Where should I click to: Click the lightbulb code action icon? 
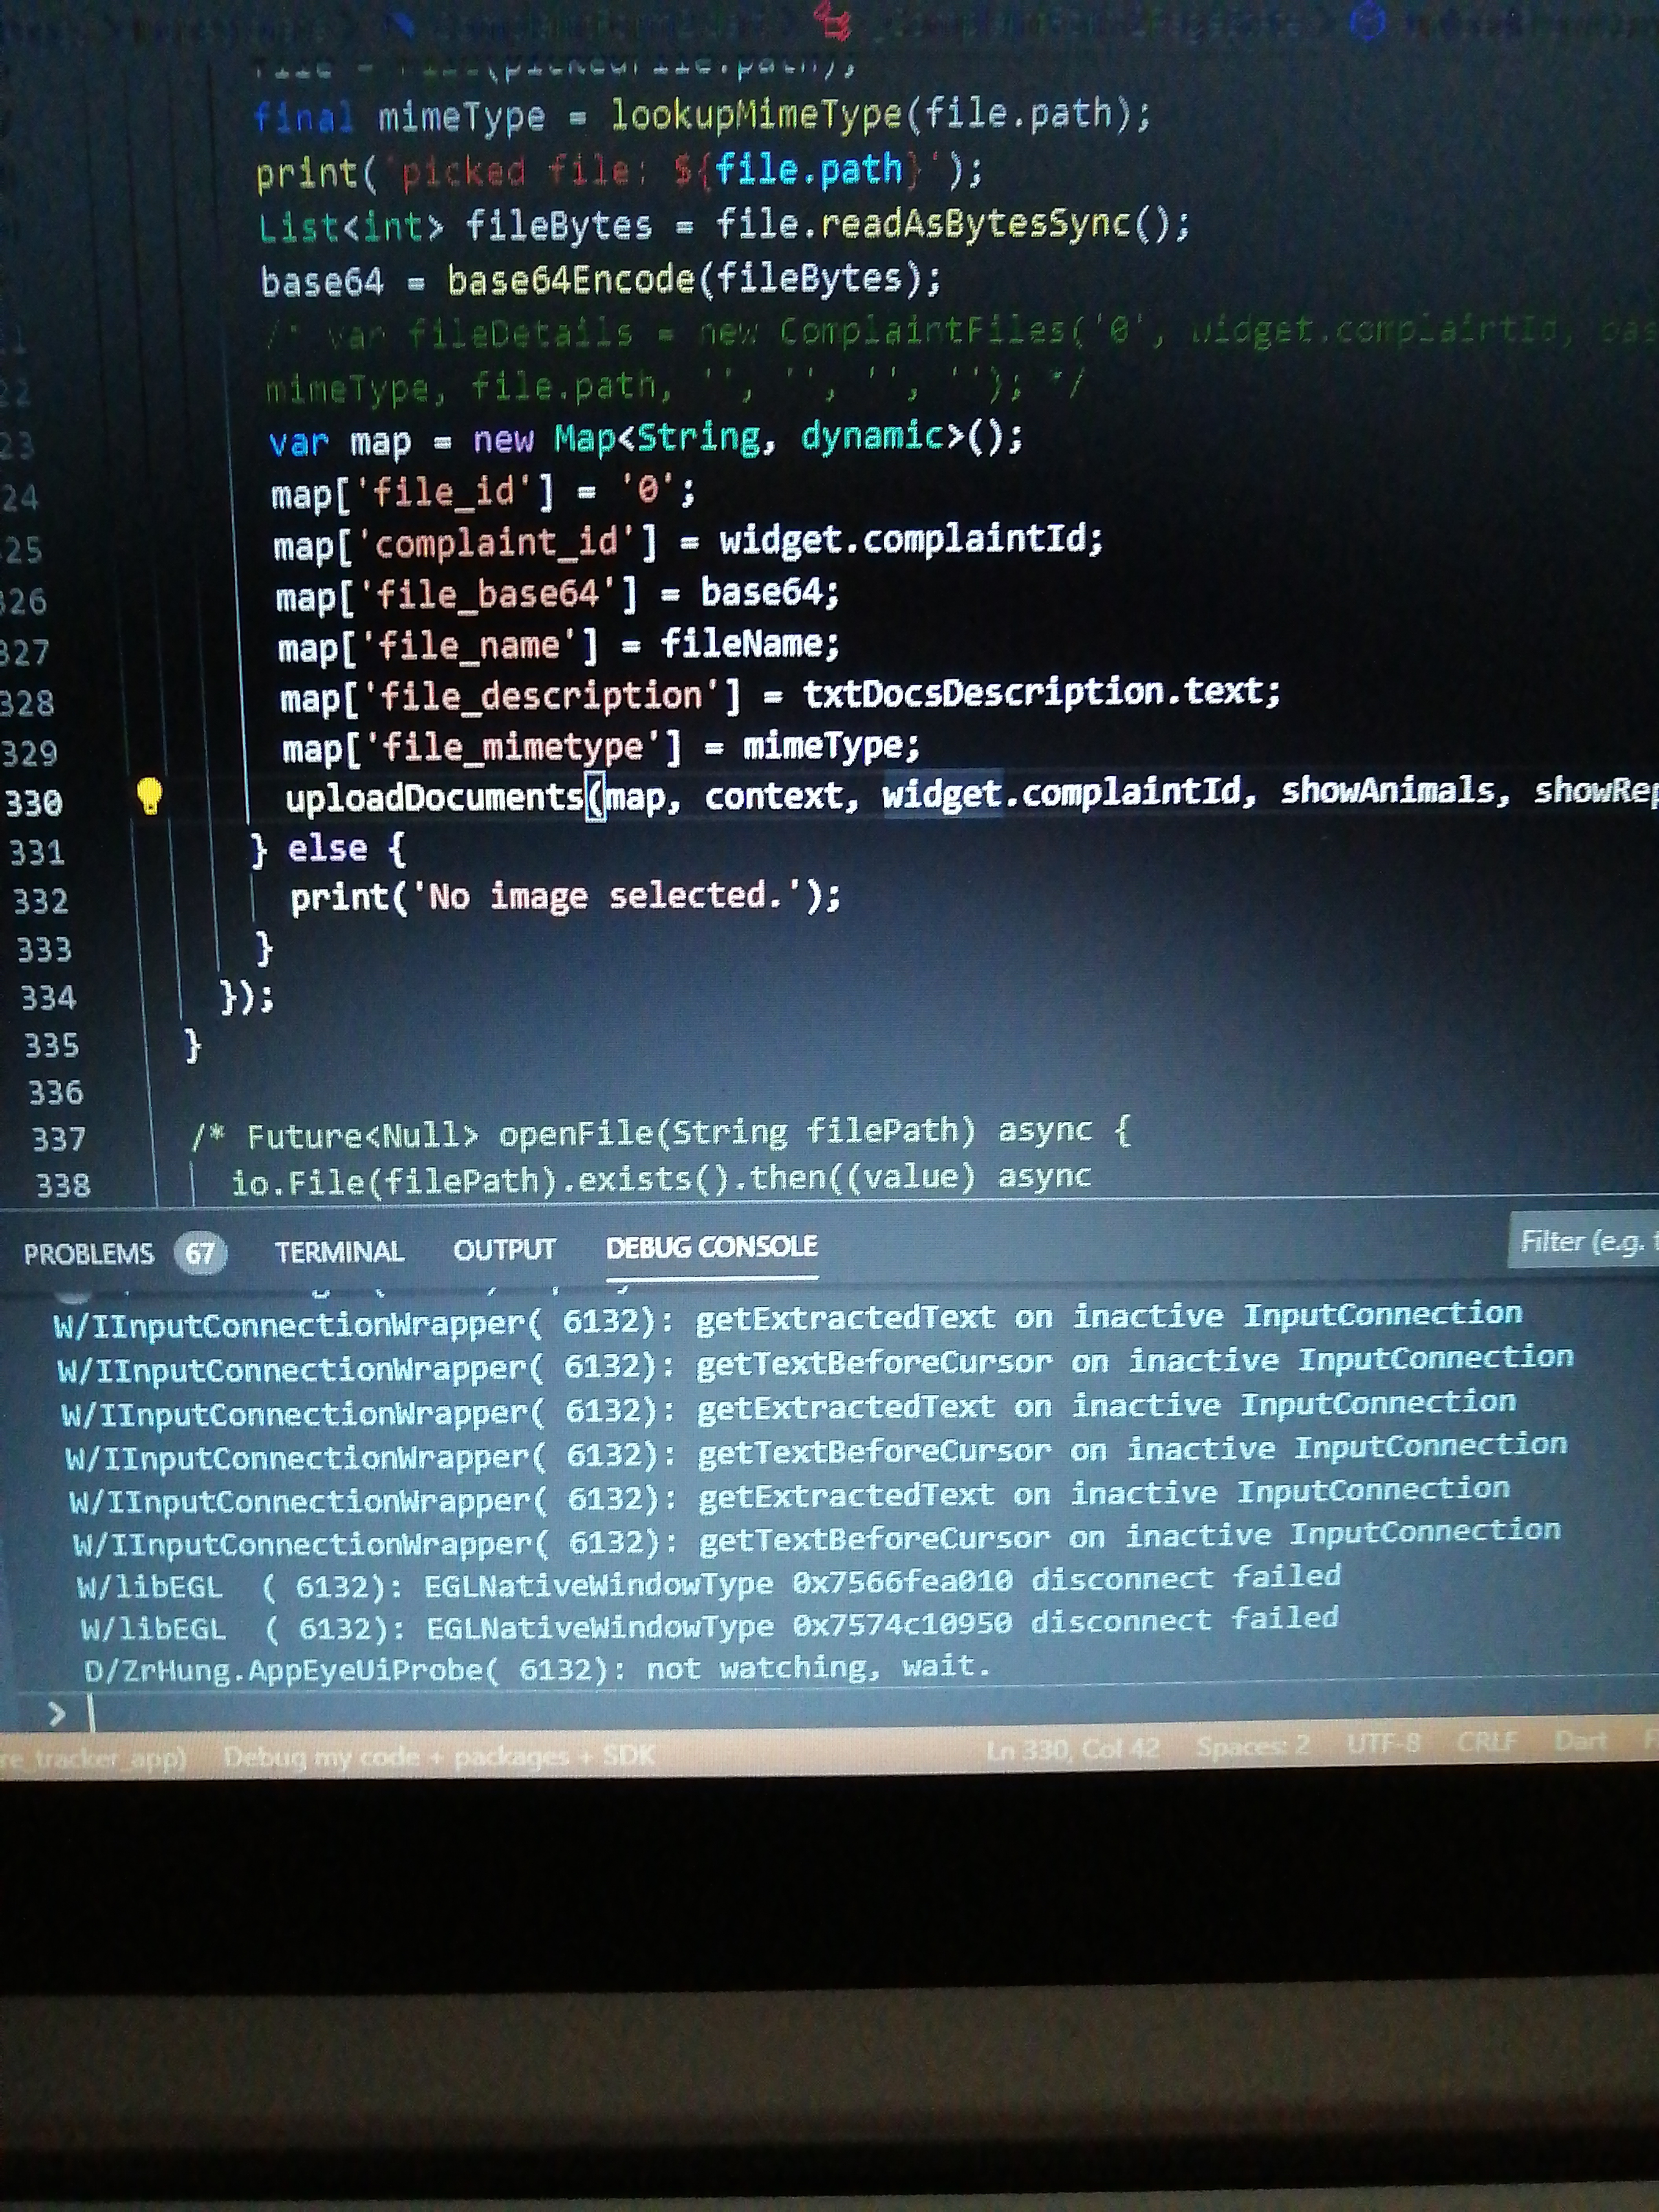149,796
